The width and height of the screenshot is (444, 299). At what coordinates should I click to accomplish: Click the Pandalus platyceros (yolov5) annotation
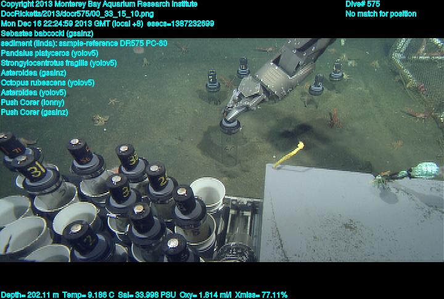49,53
